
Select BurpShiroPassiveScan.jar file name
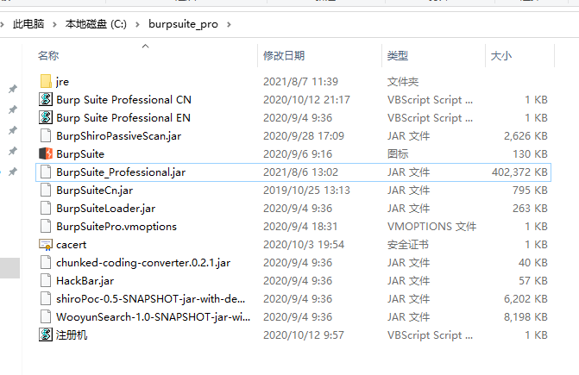118,136
